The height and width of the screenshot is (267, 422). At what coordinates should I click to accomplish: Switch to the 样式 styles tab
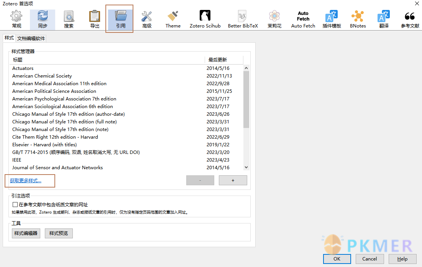click(x=9, y=38)
